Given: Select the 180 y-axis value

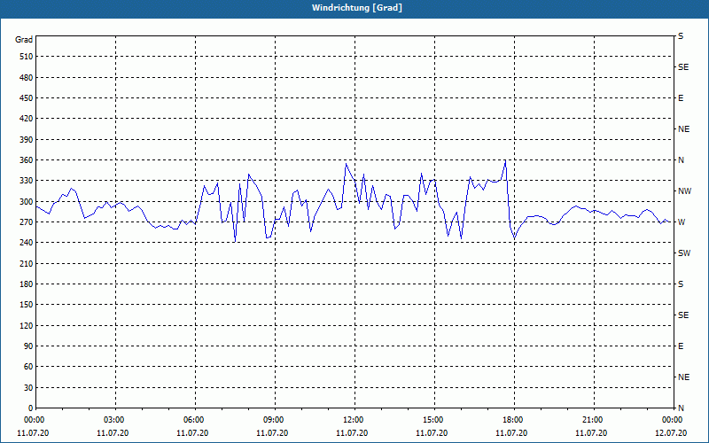Looking at the screenshot, I should [x=27, y=284].
